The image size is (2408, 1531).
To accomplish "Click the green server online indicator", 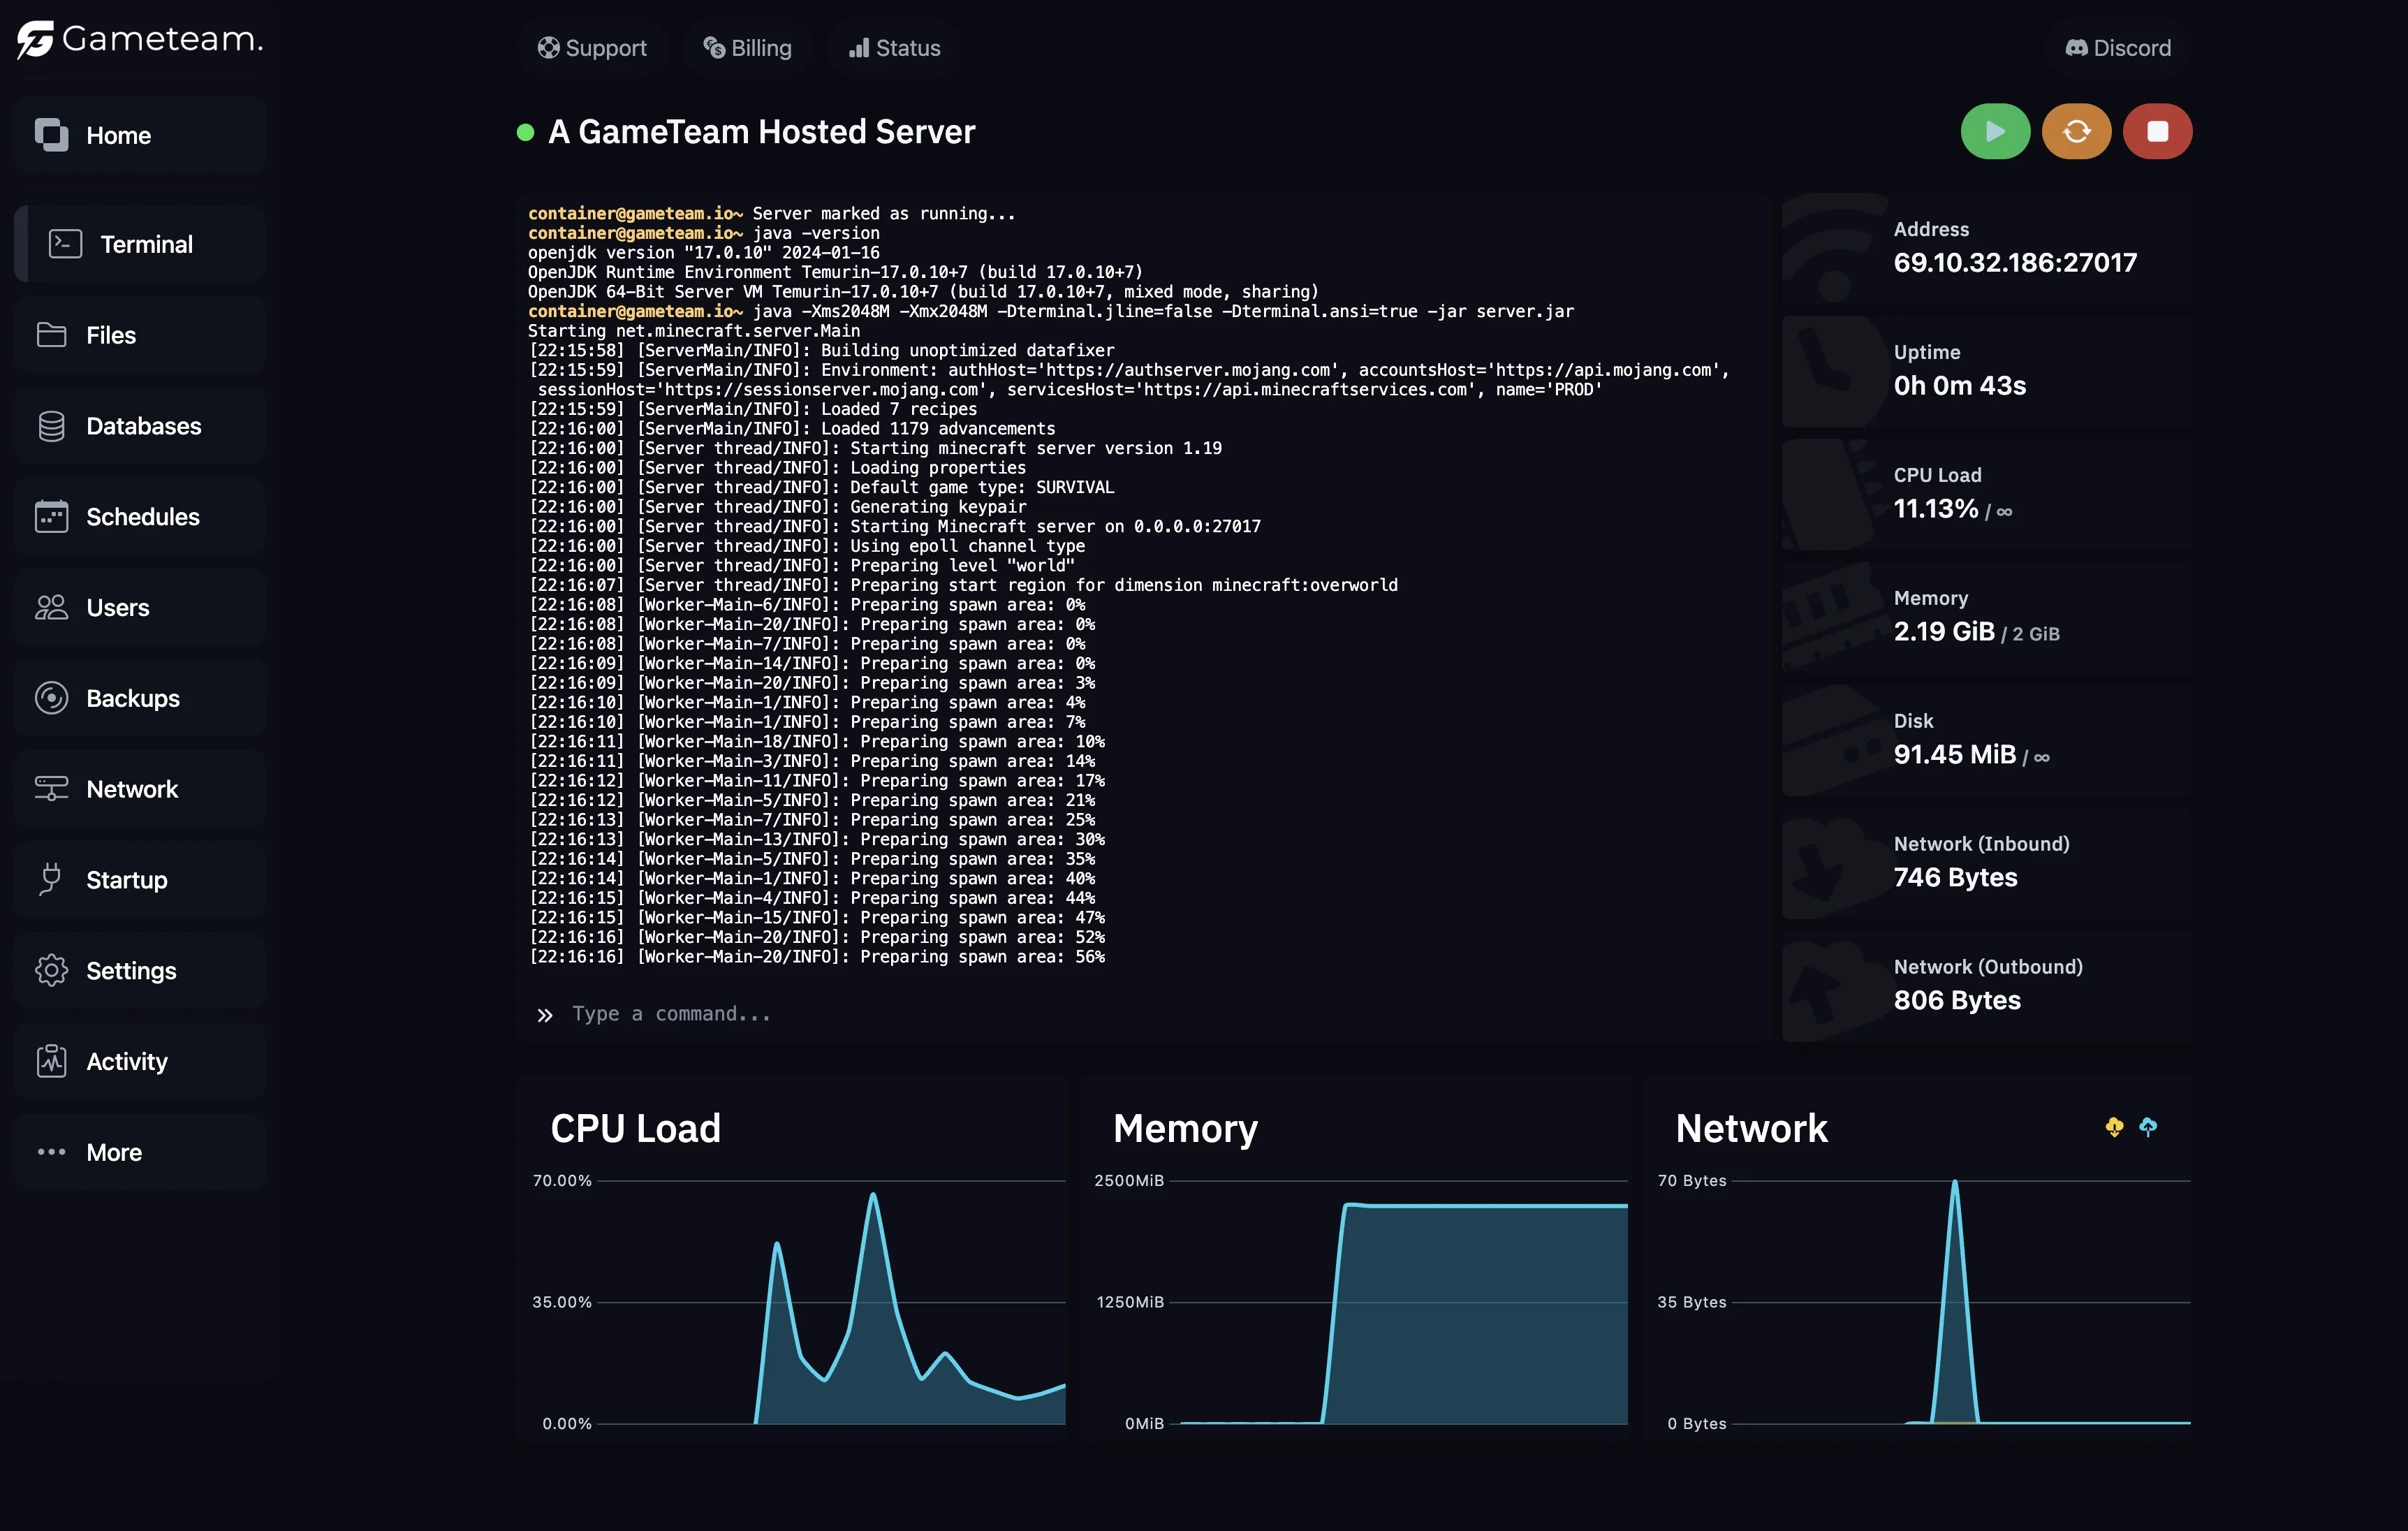I will point(525,132).
